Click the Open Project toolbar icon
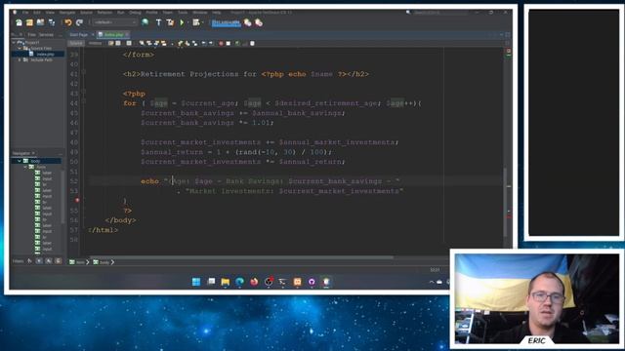This screenshot has height=351, width=625. pyautogui.click(x=40, y=22)
